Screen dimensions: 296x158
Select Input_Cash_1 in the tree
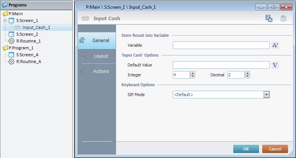click(x=36, y=27)
